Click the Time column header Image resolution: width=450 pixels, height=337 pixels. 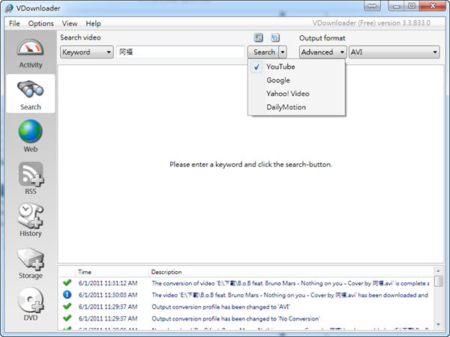[112, 272]
